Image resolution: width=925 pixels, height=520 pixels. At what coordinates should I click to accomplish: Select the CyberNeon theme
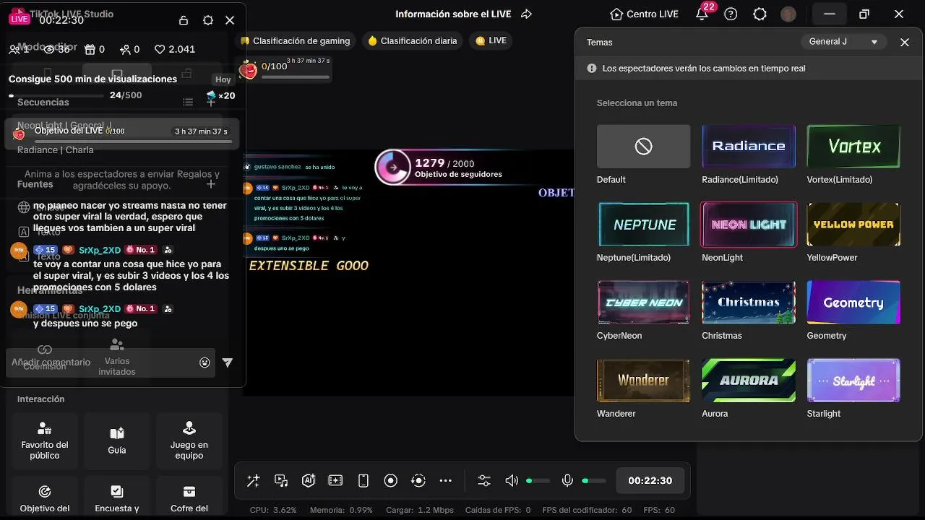click(x=643, y=303)
